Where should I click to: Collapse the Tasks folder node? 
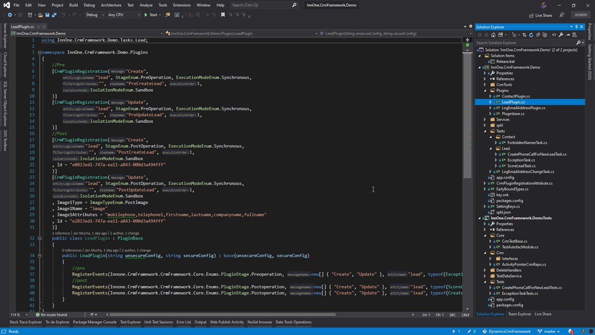point(486,131)
